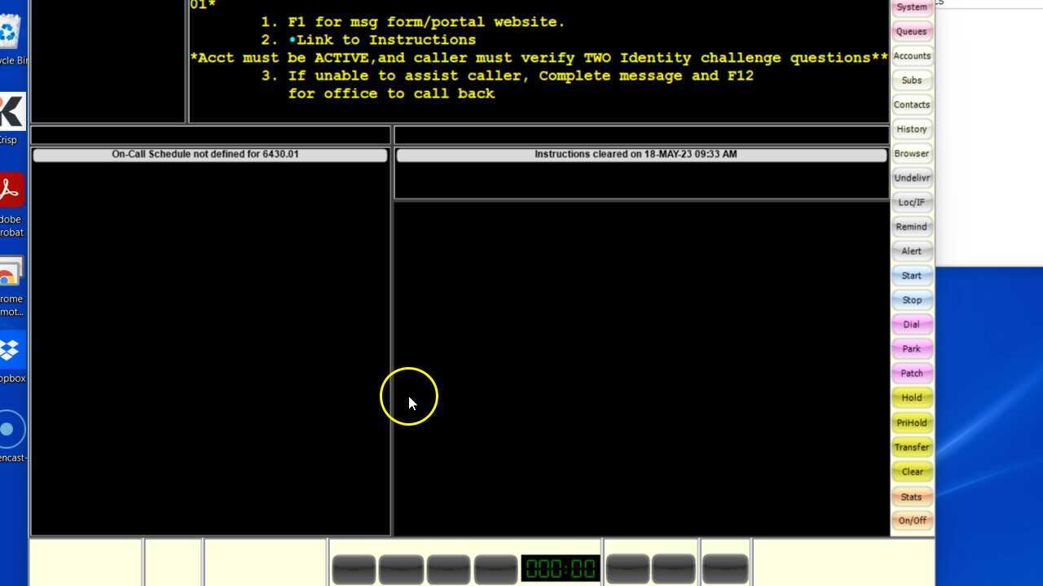
Task: Clear the current screen
Action: point(911,471)
